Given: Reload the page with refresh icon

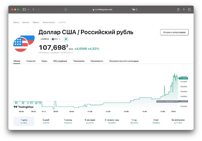Looking at the screenshot, I should 137,10.
